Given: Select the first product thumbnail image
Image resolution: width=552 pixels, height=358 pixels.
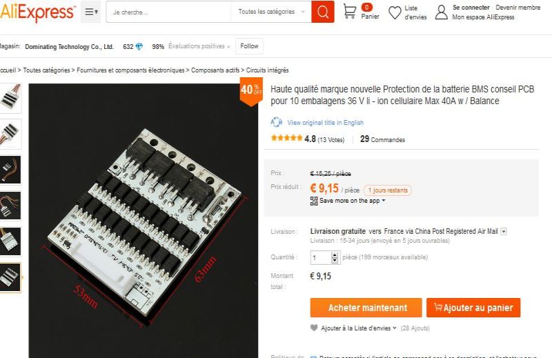Looking at the screenshot, I should click(10, 98).
